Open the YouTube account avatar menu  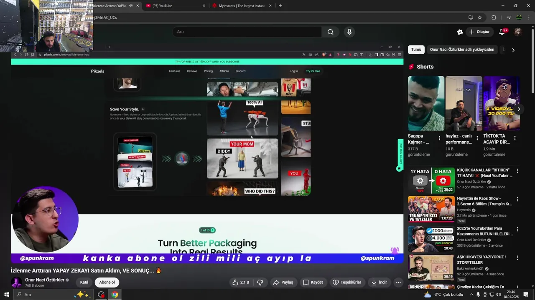[518, 32]
